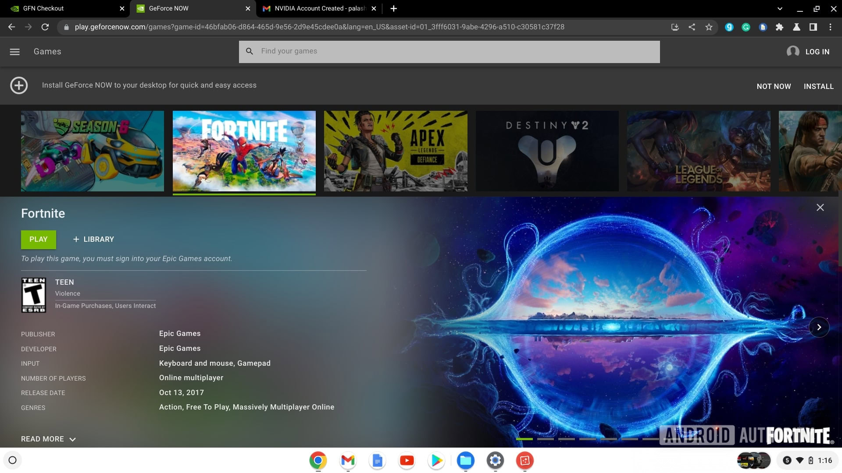This screenshot has width=842, height=473.
Task: Advance to next Fortnite screenshot
Action: point(819,327)
